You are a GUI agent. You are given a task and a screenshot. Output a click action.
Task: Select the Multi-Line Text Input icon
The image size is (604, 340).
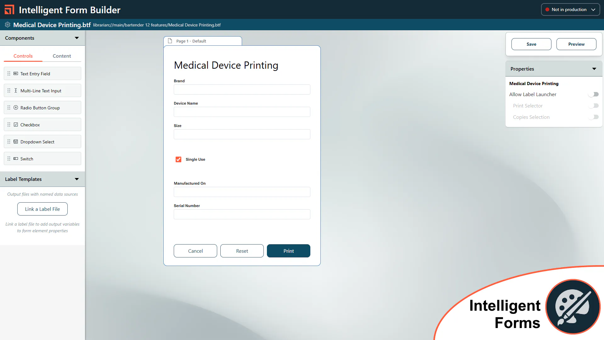point(16,90)
